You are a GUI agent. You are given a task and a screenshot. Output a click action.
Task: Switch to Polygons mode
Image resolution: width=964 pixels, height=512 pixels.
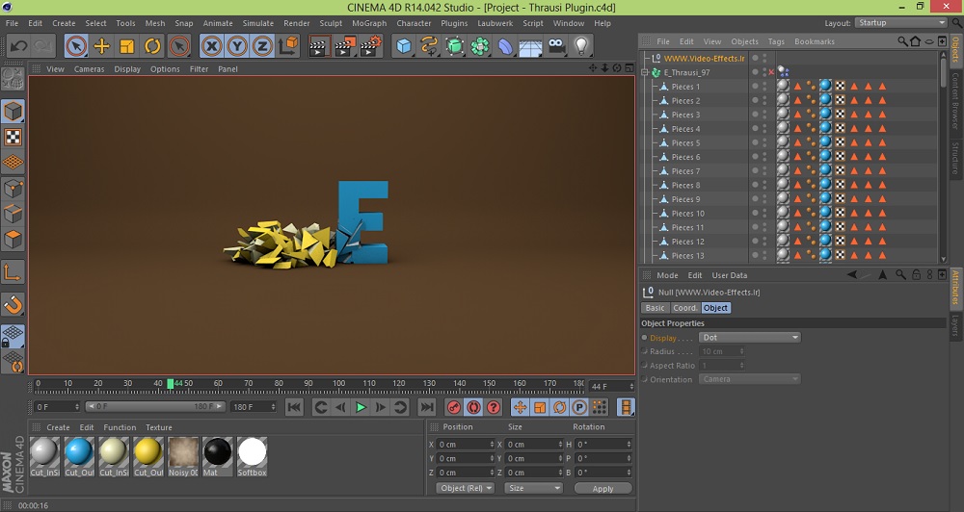[13, 240]
